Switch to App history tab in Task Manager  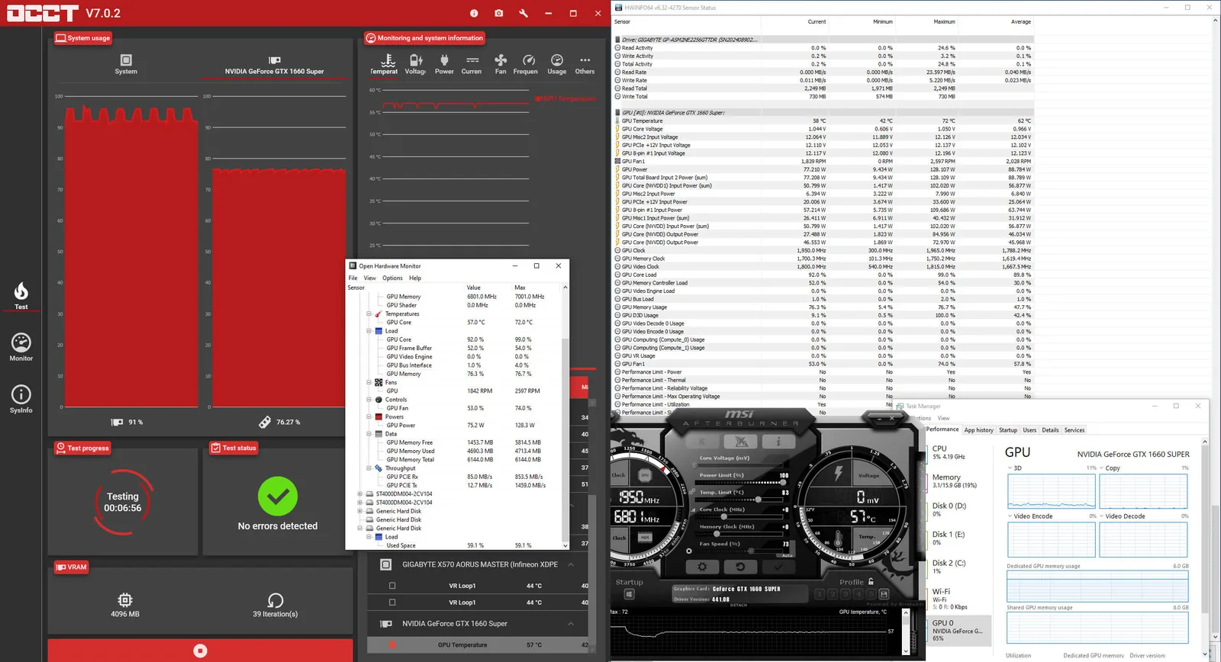[x=979, y=430]
